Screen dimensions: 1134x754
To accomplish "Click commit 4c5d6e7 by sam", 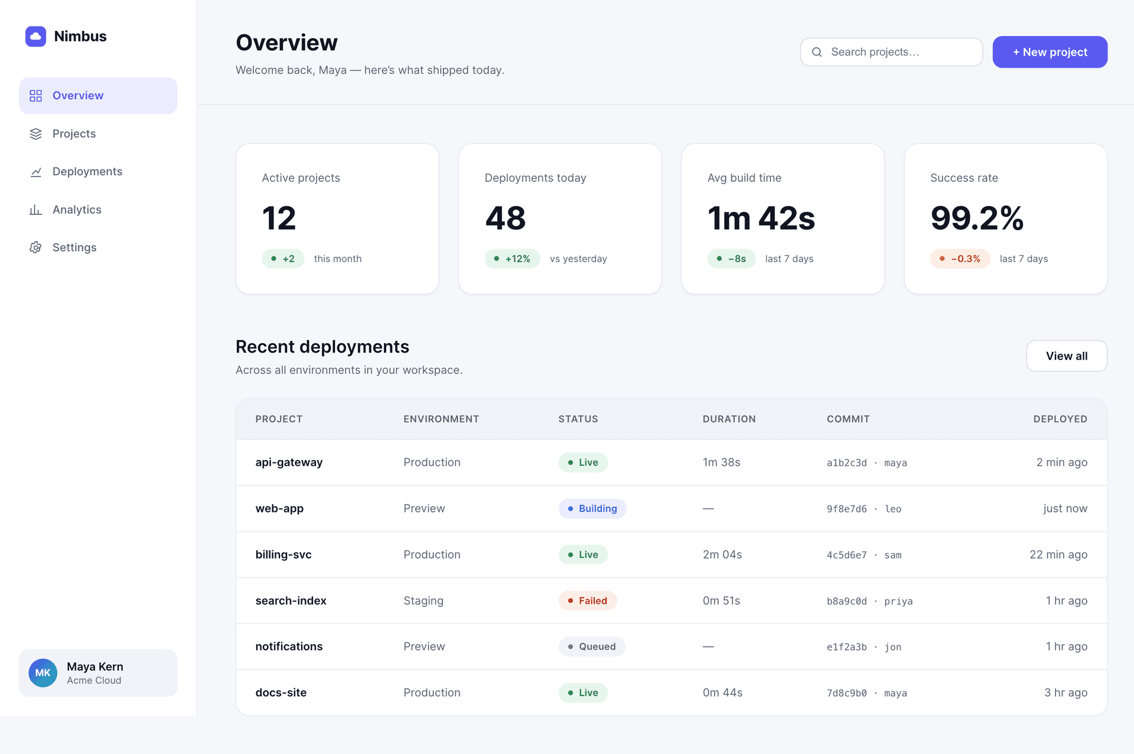I will pos(864,556).
